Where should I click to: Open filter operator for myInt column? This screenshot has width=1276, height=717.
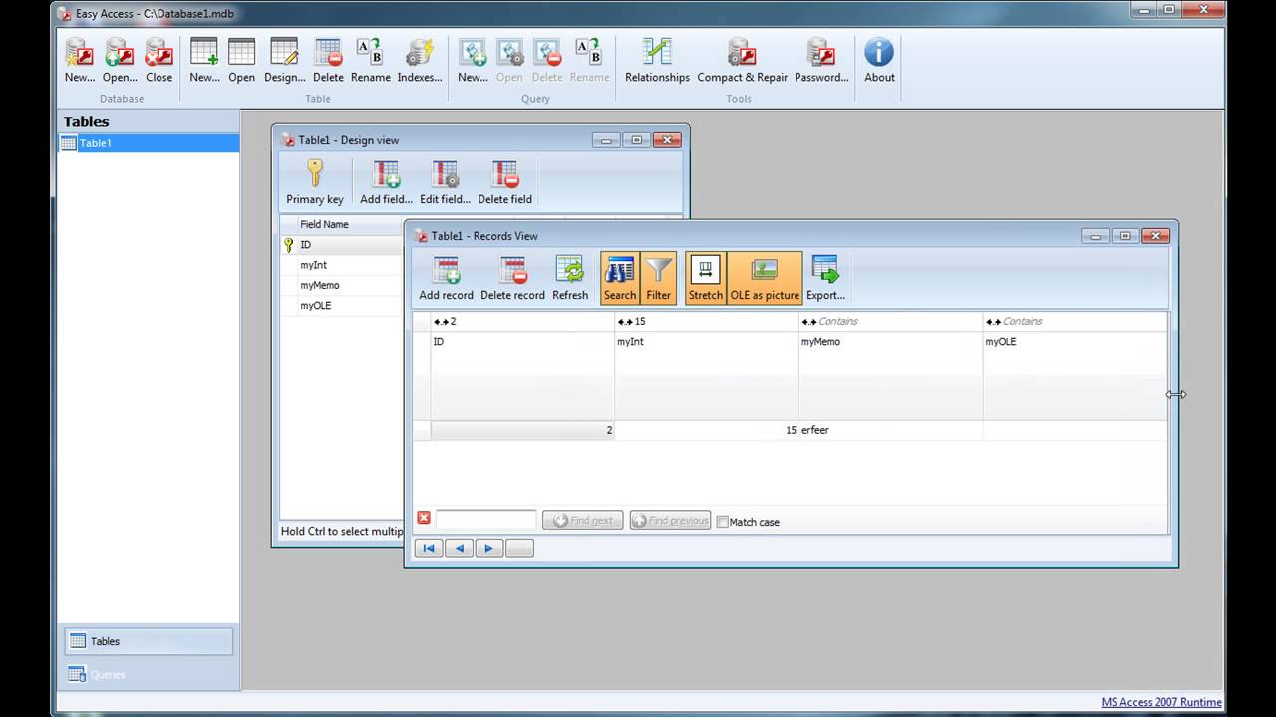pyautogui.click(x=625, y=322)
